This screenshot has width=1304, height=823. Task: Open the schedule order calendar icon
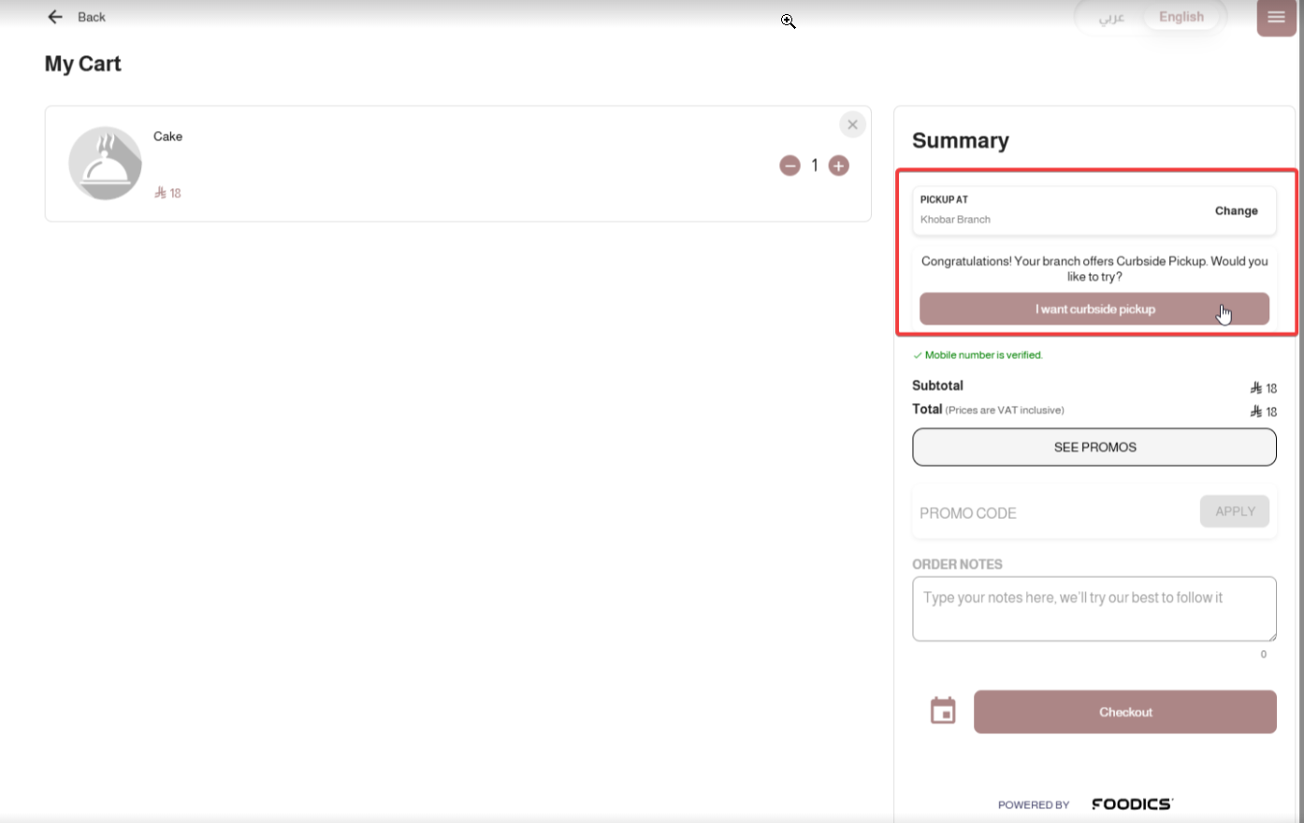(943, 711)
